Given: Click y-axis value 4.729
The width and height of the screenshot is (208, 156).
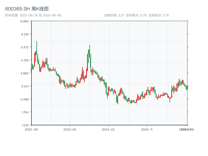Looking at the screenshot, I should click(25, 60).
